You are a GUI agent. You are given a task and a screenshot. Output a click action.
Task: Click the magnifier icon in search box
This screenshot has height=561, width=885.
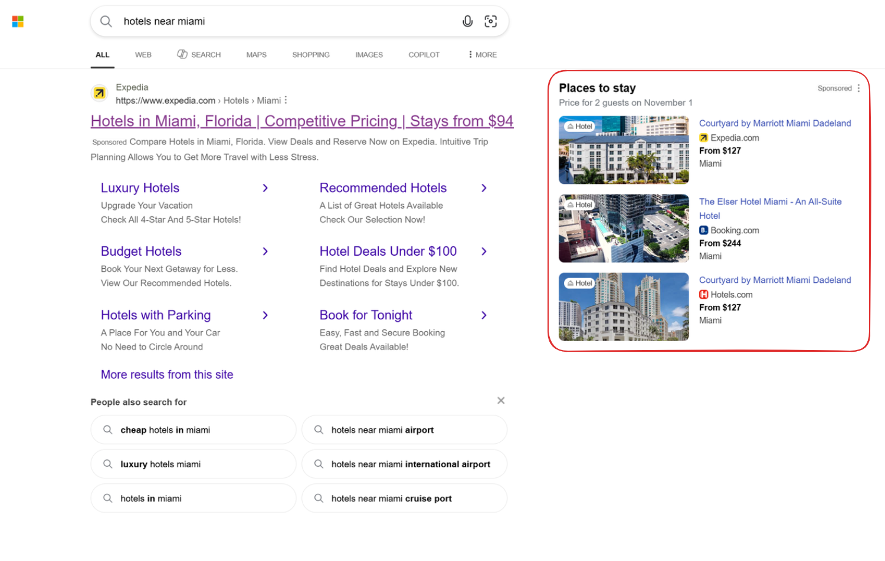pos(106,21)
